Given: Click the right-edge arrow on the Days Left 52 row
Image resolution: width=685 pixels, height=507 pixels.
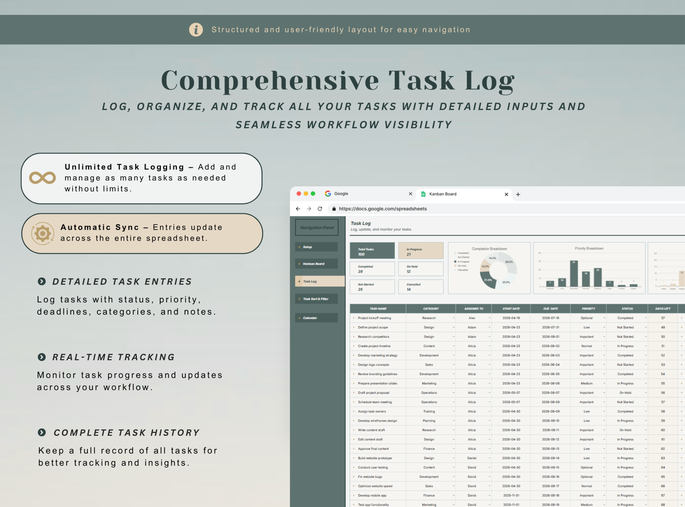Looking at the screenshot, I should (x=681, y=355).
